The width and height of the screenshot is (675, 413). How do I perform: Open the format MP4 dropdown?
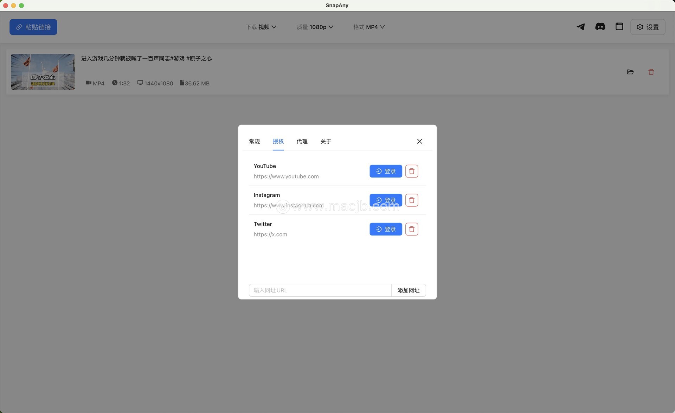[x=369, y=27]
